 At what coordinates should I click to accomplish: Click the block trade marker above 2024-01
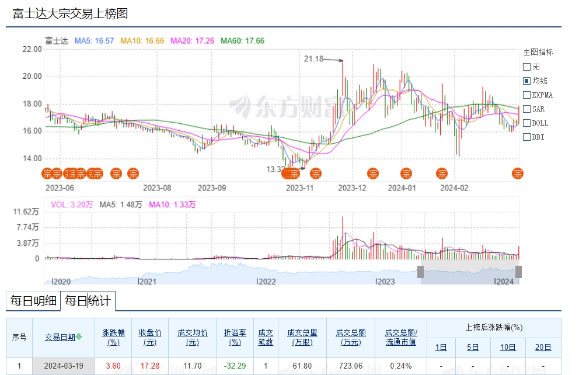[406, 173]
